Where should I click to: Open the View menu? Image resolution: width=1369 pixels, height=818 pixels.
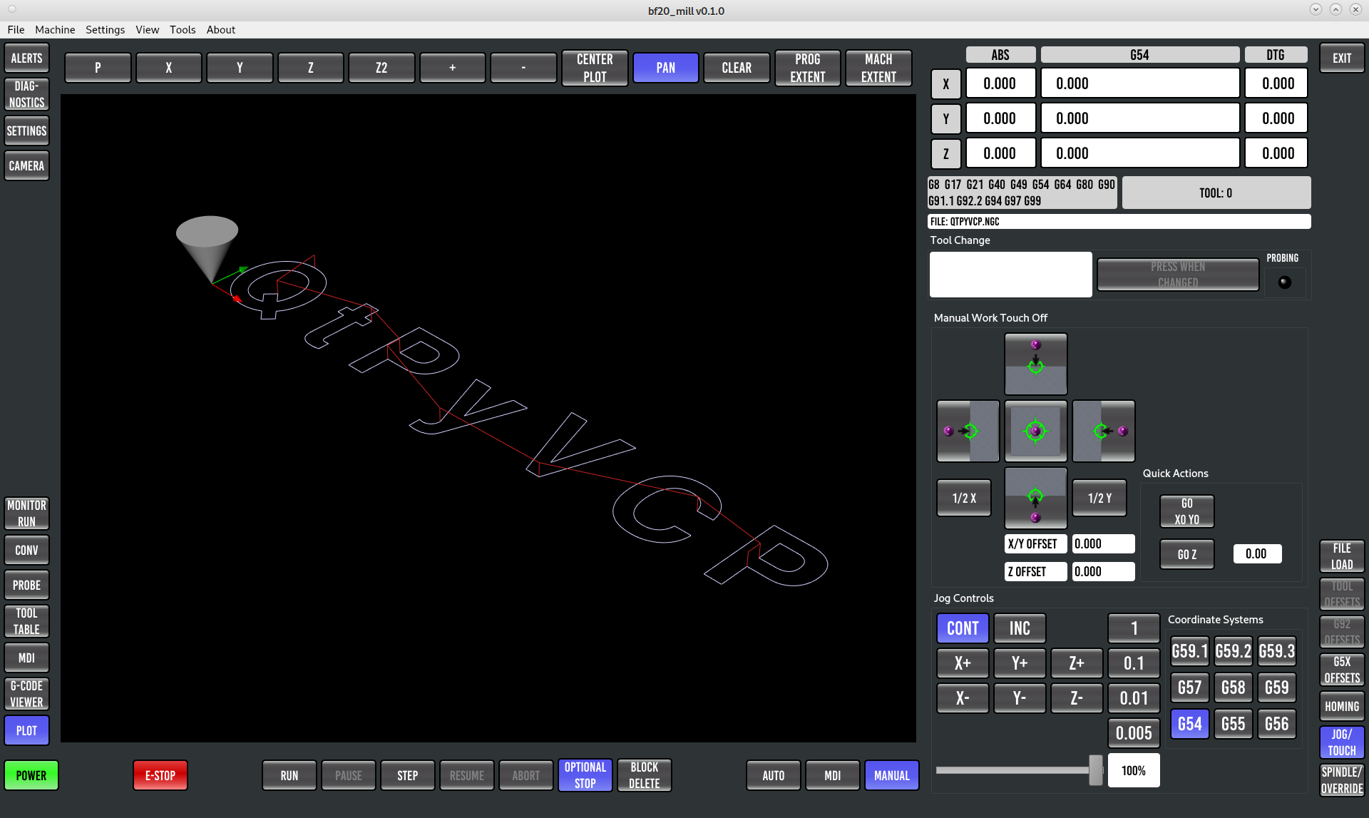pos(147,29)
